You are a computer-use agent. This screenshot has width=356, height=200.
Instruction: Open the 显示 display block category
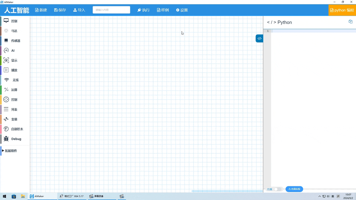click(15, 60)
